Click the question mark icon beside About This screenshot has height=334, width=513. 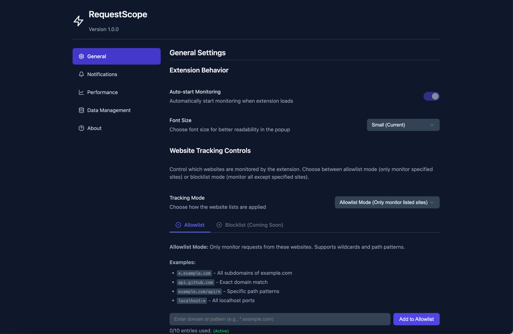(81, 128)
